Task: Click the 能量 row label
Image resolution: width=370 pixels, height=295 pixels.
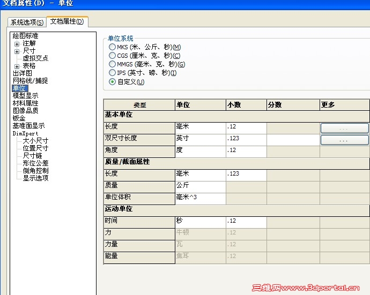Action: point(139,258)
